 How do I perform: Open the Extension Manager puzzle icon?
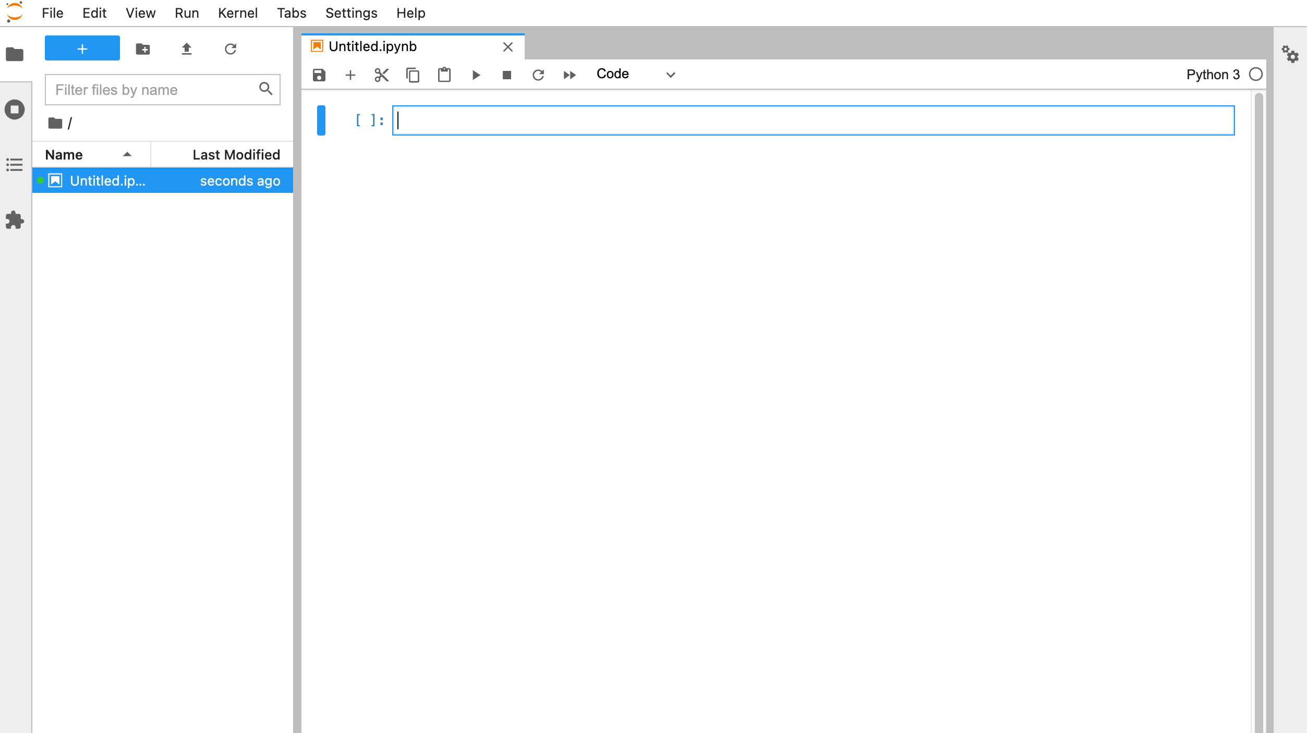click(15, 220)
